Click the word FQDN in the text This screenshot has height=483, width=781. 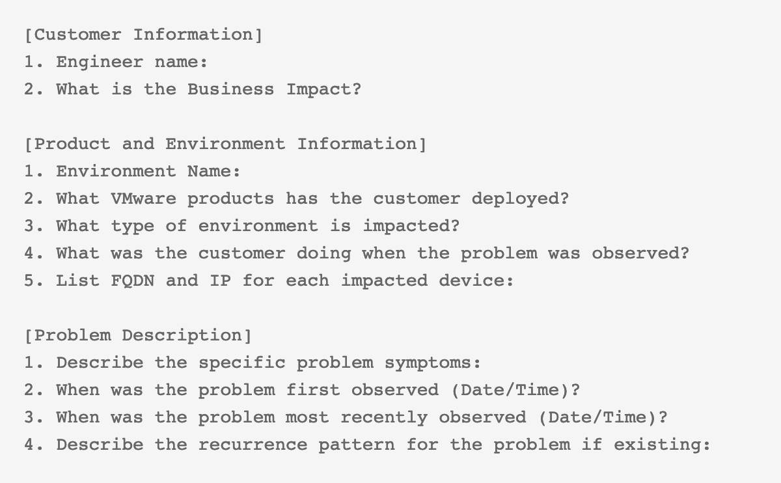point(132,281)
